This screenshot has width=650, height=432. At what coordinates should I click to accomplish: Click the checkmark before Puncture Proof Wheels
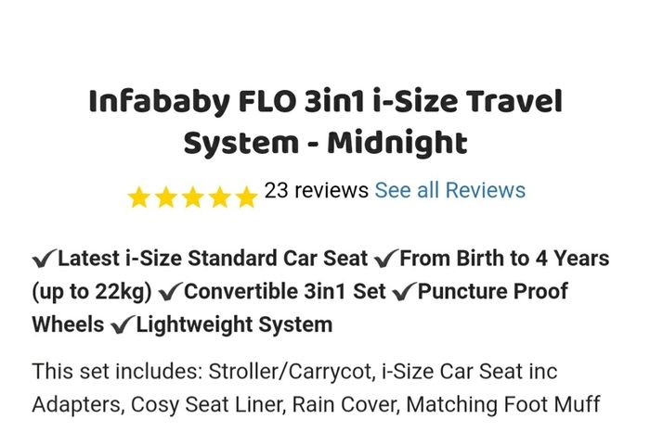[404, 292]
